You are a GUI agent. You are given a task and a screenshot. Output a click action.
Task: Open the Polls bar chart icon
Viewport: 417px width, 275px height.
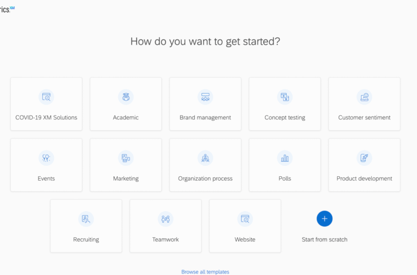coord(285,158)
